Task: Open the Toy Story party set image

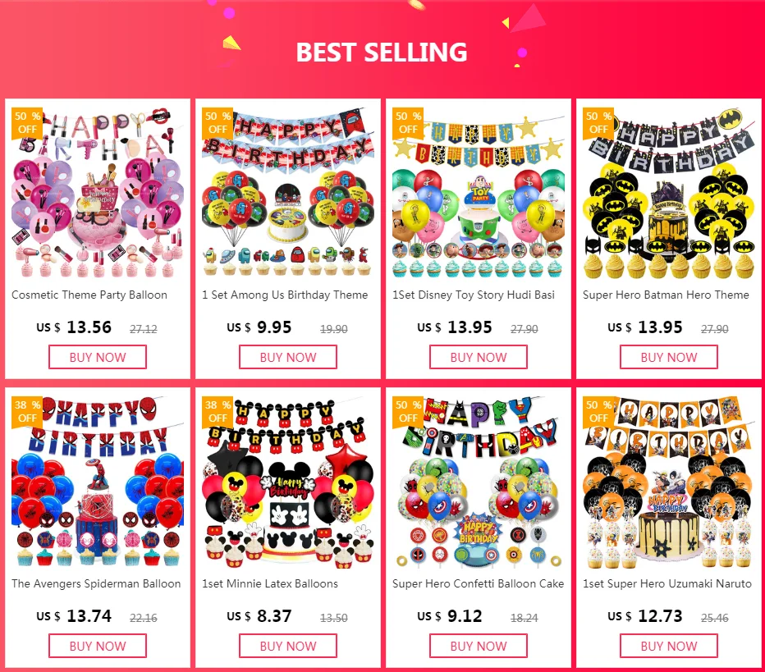Action: [x=478, y=193]
